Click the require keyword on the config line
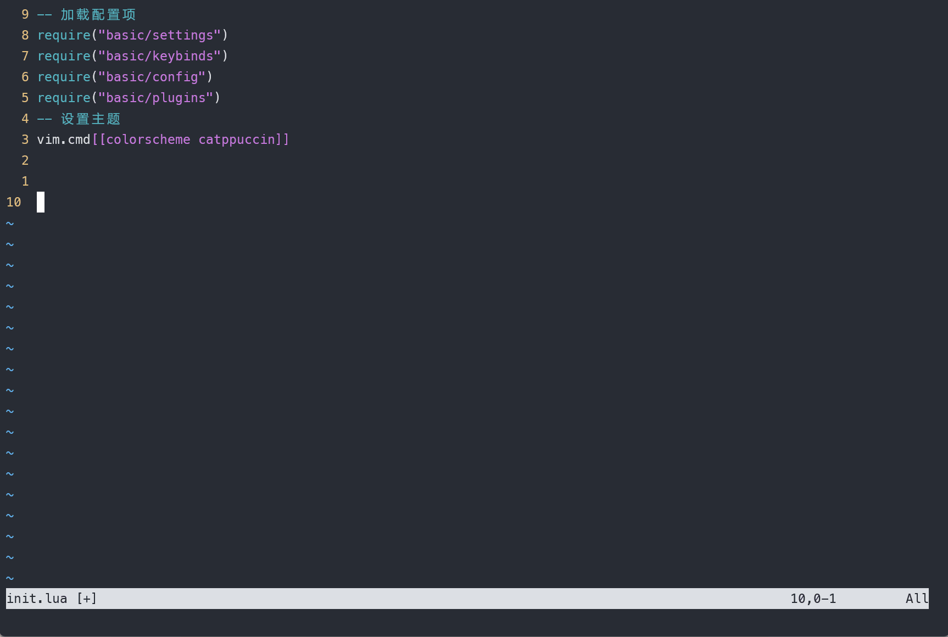 64,77
